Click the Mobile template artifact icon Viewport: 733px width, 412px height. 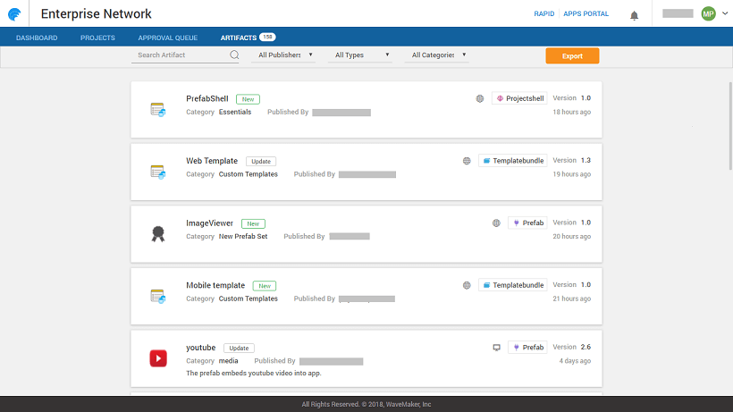coord(157,296)
